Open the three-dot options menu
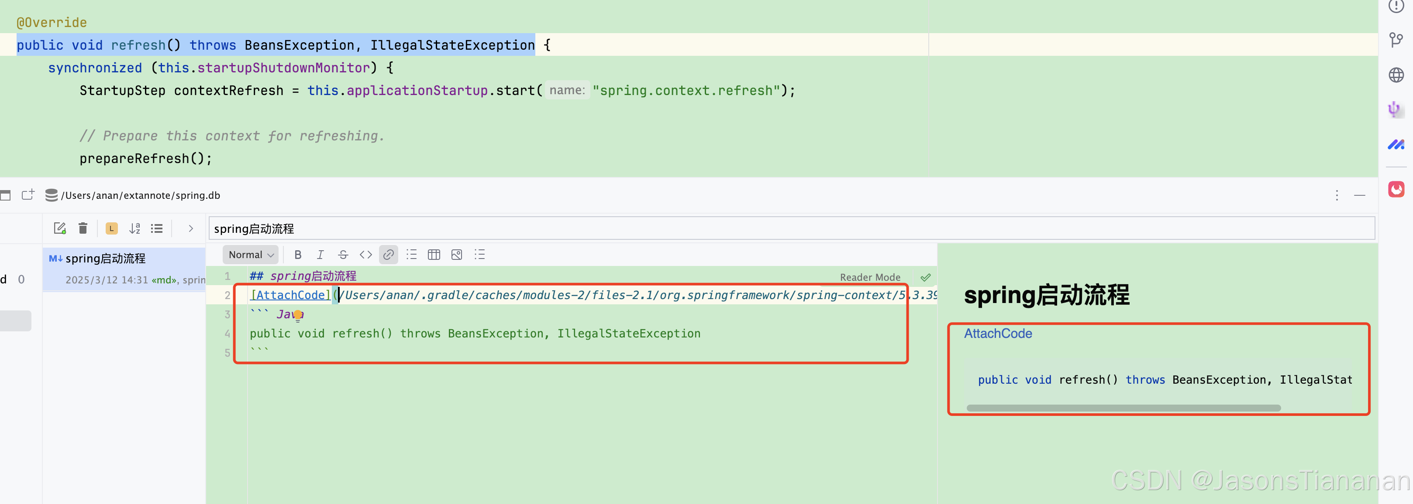This screenshot has height=504, width=1413. [1337, 196]
